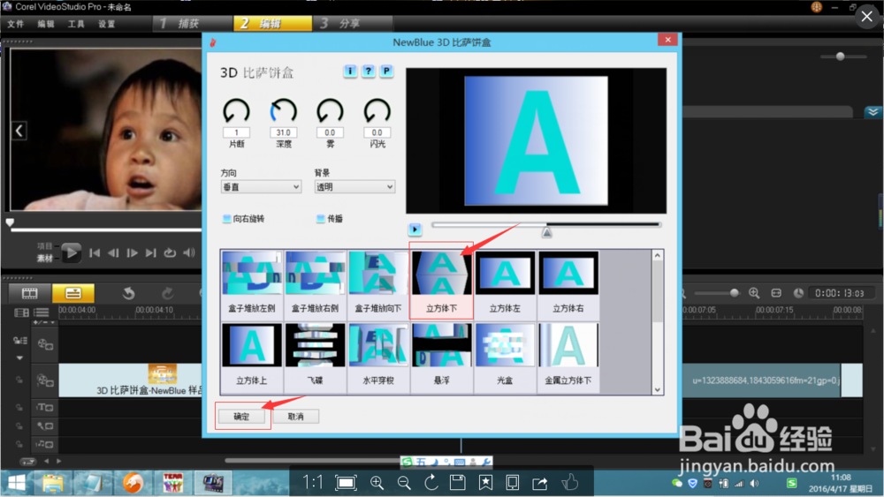
Task: Step to next frame in preview
Action: point(132,253)
